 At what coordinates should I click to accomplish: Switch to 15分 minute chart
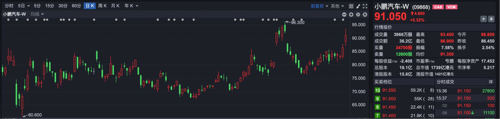(x=49, y=6)
